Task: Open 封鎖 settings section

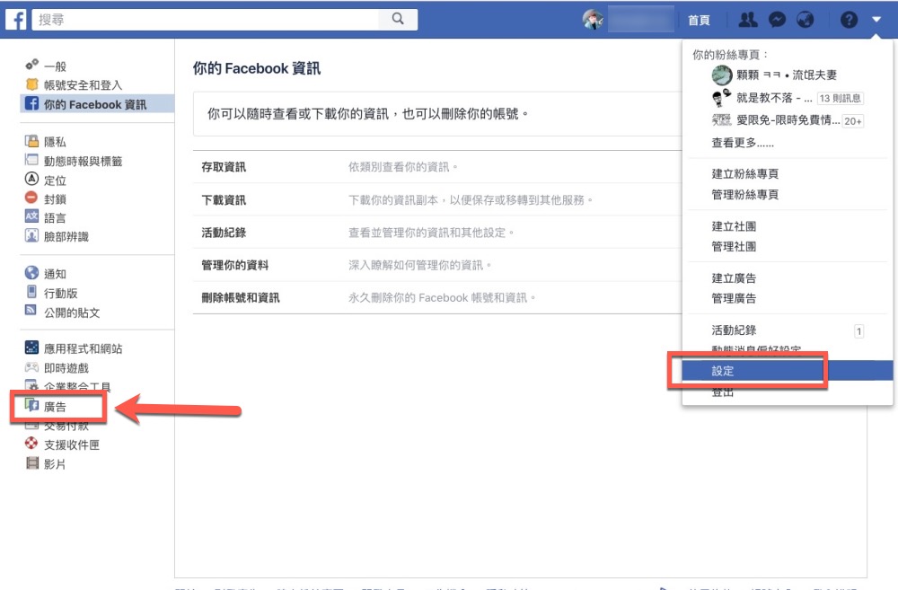Action: (x=56, y=199)
